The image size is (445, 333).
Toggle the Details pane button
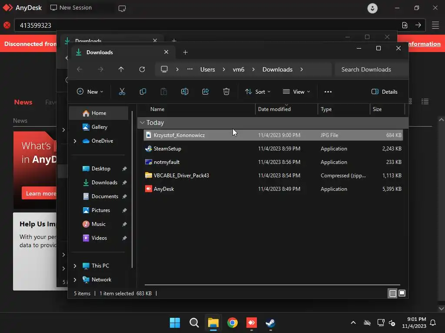click(x=385, y=92)
